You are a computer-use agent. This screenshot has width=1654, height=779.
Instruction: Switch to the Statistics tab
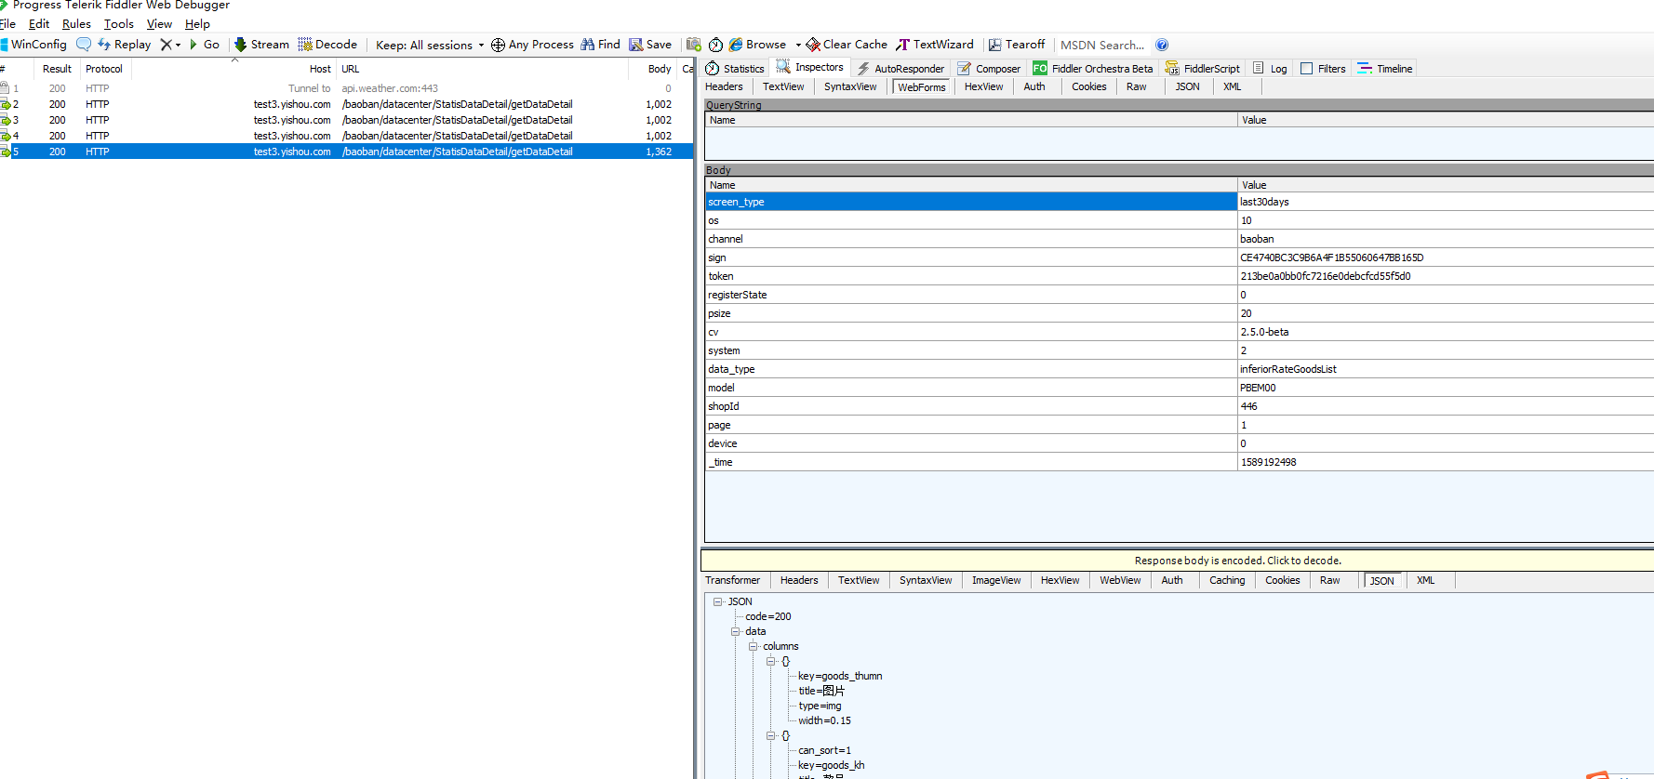[x=735, y=69]
